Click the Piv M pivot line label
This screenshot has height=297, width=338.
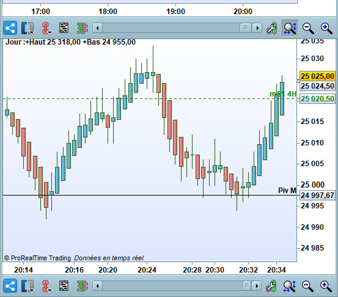[x=287, y=190]
